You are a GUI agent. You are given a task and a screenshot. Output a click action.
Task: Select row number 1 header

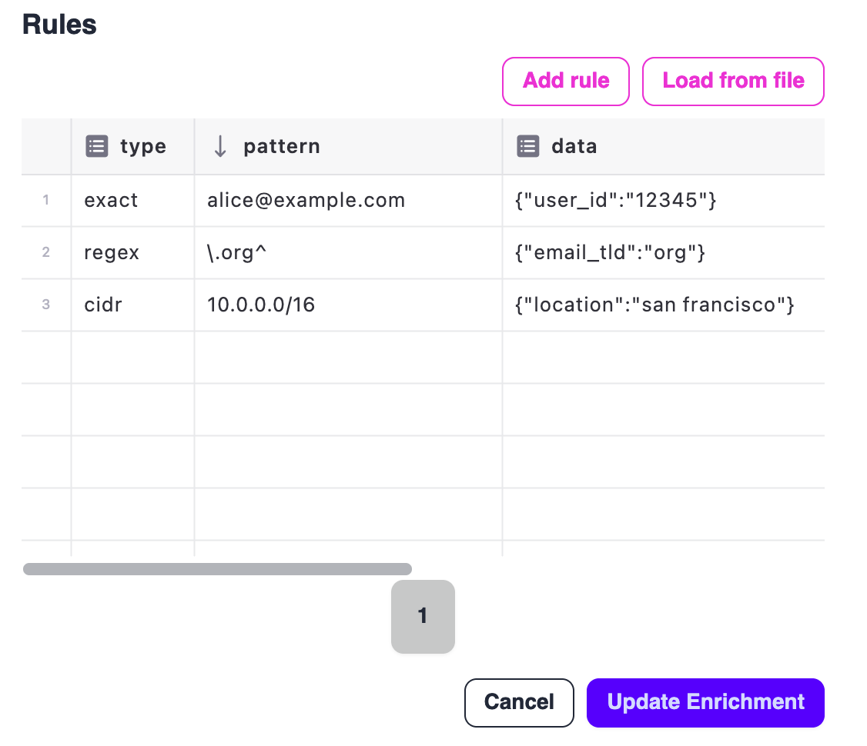pos(46,201)
